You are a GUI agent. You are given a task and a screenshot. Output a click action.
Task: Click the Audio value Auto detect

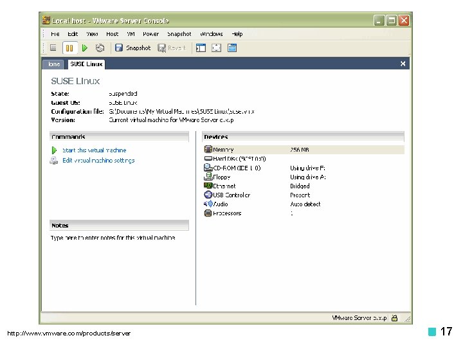click(305, 204)
